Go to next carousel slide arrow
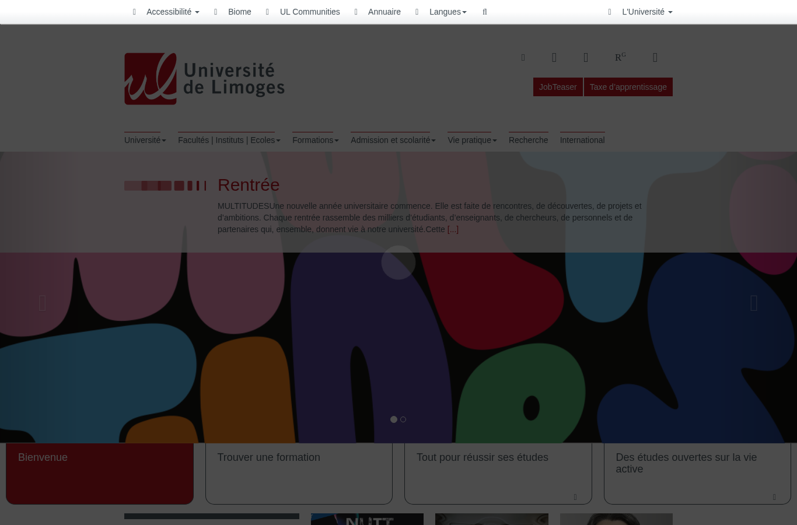This screenshot has height=525, width=797. [754, 303]
